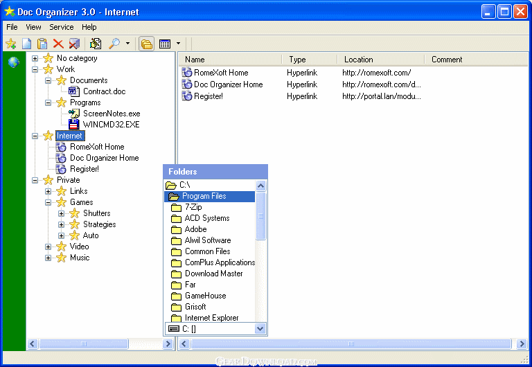Open the view mode dropdown arrow
This screenshot has height=367, width=532.
(x=179, y=44)
